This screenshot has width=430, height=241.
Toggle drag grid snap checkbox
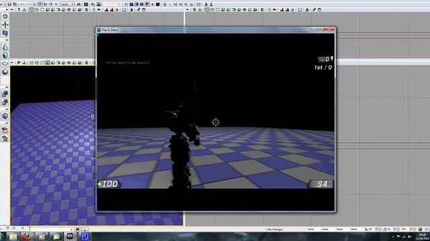pos(377,229)
